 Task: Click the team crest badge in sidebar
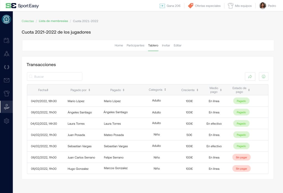click(6, 19)
